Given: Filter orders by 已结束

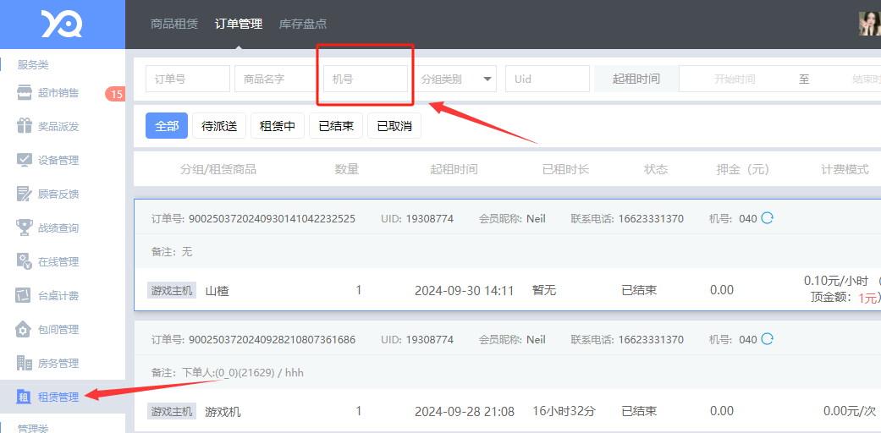Looking at the screenshot, I should coord(336,126).
